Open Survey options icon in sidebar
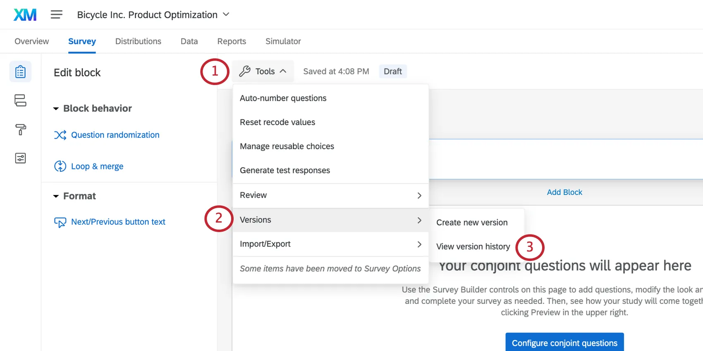The height and width of the screenshot is (351, 703). [20, 158]
